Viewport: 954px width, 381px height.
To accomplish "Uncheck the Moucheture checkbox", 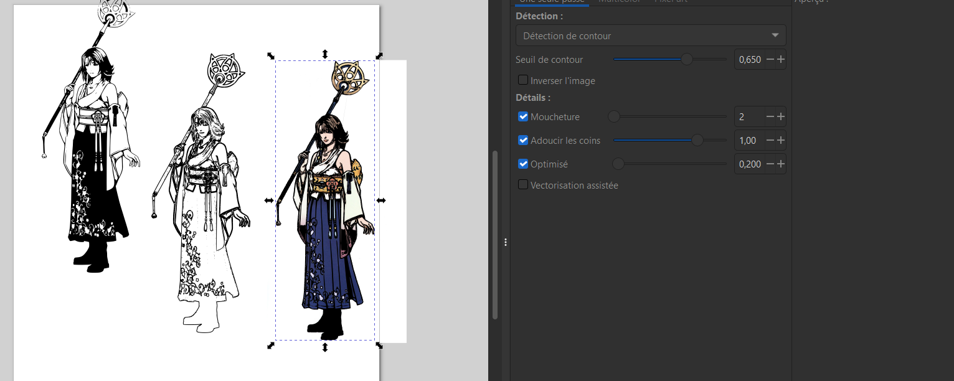I will click(x=523, y=117).
